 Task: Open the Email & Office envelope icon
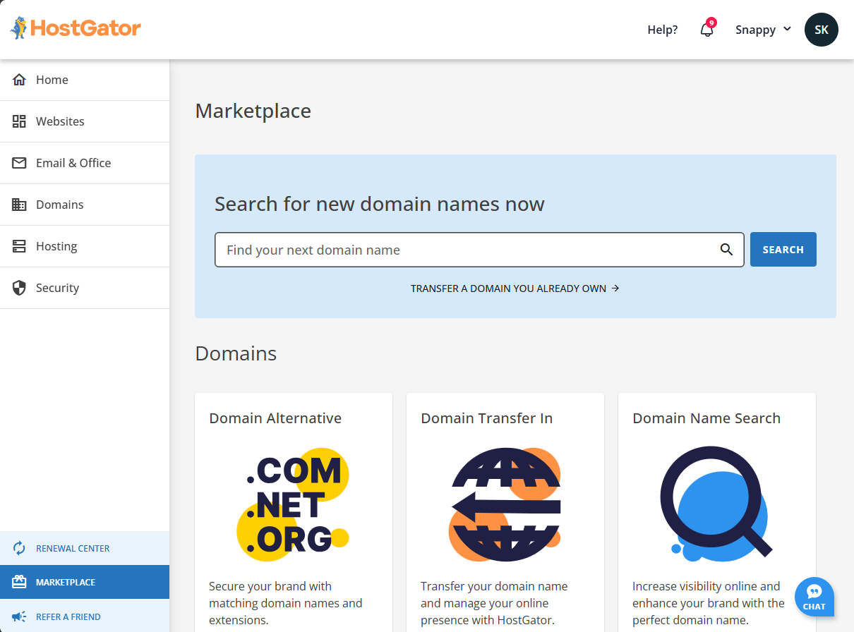[19, 162]
